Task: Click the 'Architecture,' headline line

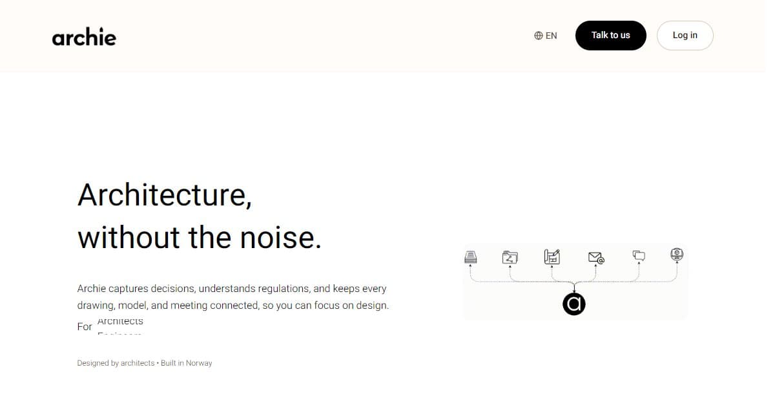Action: (x=165, y=194)
